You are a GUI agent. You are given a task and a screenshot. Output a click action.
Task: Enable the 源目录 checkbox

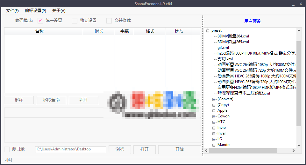click(x=7, y=149)
